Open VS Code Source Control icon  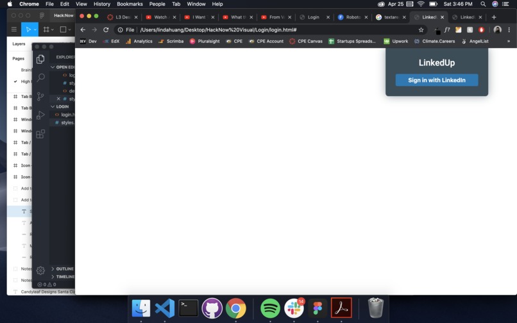[x=40, y=96]
